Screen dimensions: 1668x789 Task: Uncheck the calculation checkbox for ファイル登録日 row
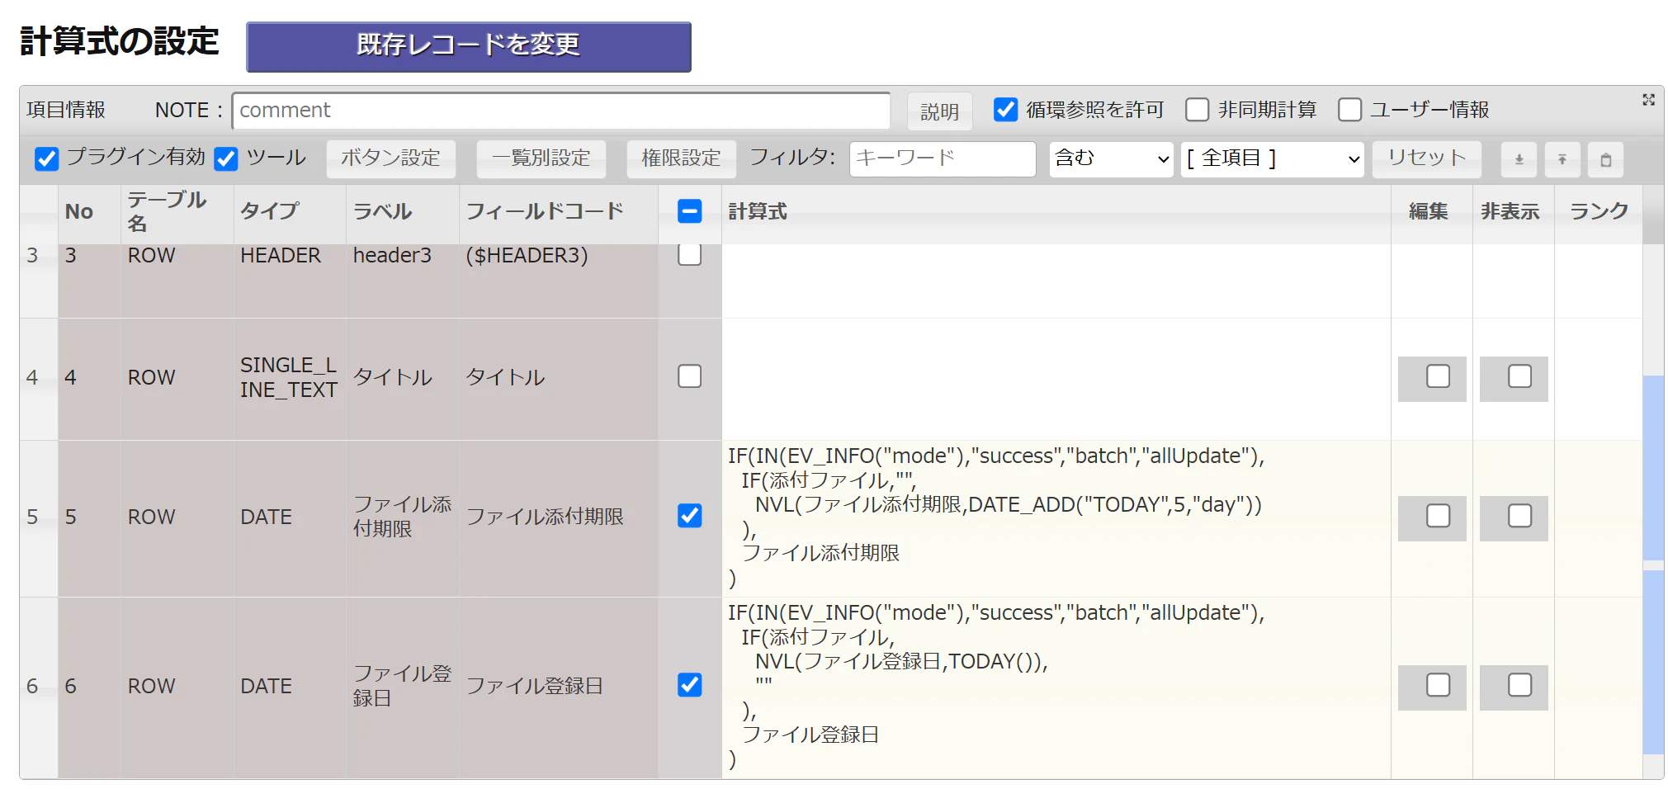pyautogui.click(x=689, y=685)
